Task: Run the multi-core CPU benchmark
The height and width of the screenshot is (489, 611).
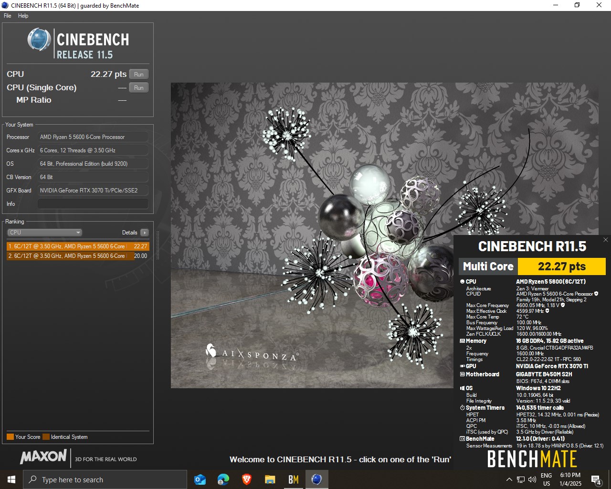Action: (x=139, y=74)
